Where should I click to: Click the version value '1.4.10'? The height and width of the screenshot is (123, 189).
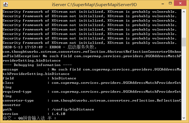(58, 114)
